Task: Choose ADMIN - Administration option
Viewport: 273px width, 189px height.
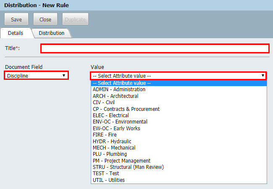Action: coord(119,89)
